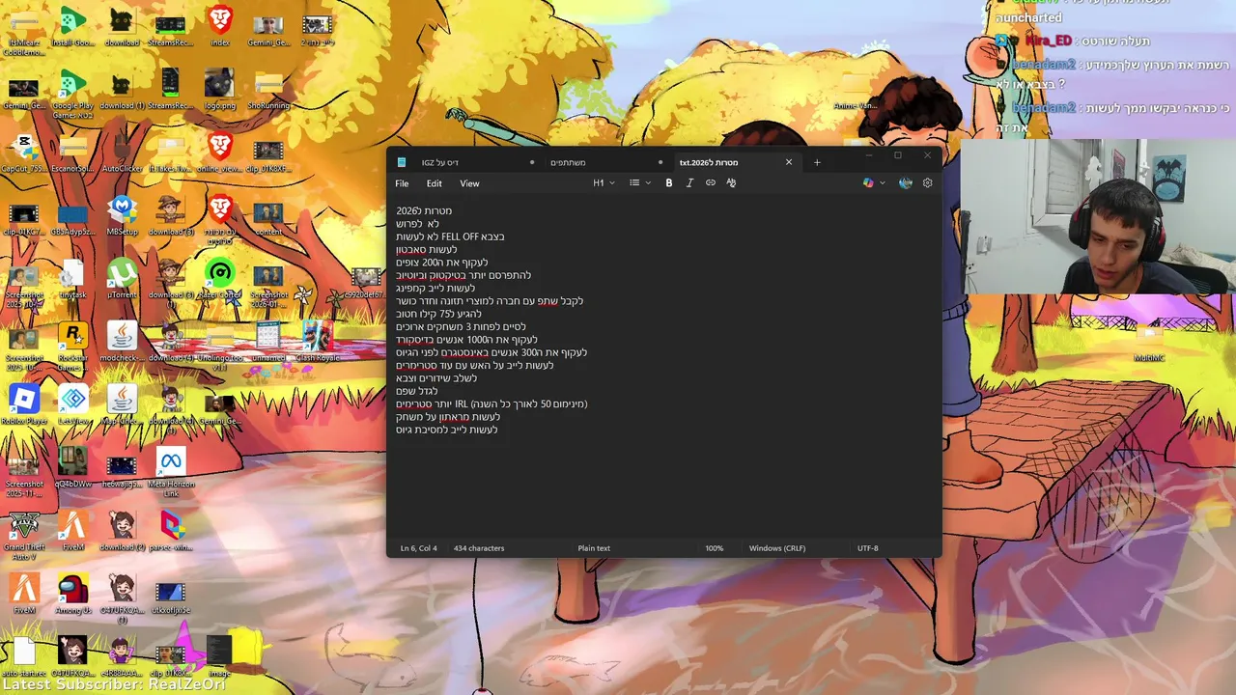Open the Edit menu
1236x695 pixels.
click(435, 183)
